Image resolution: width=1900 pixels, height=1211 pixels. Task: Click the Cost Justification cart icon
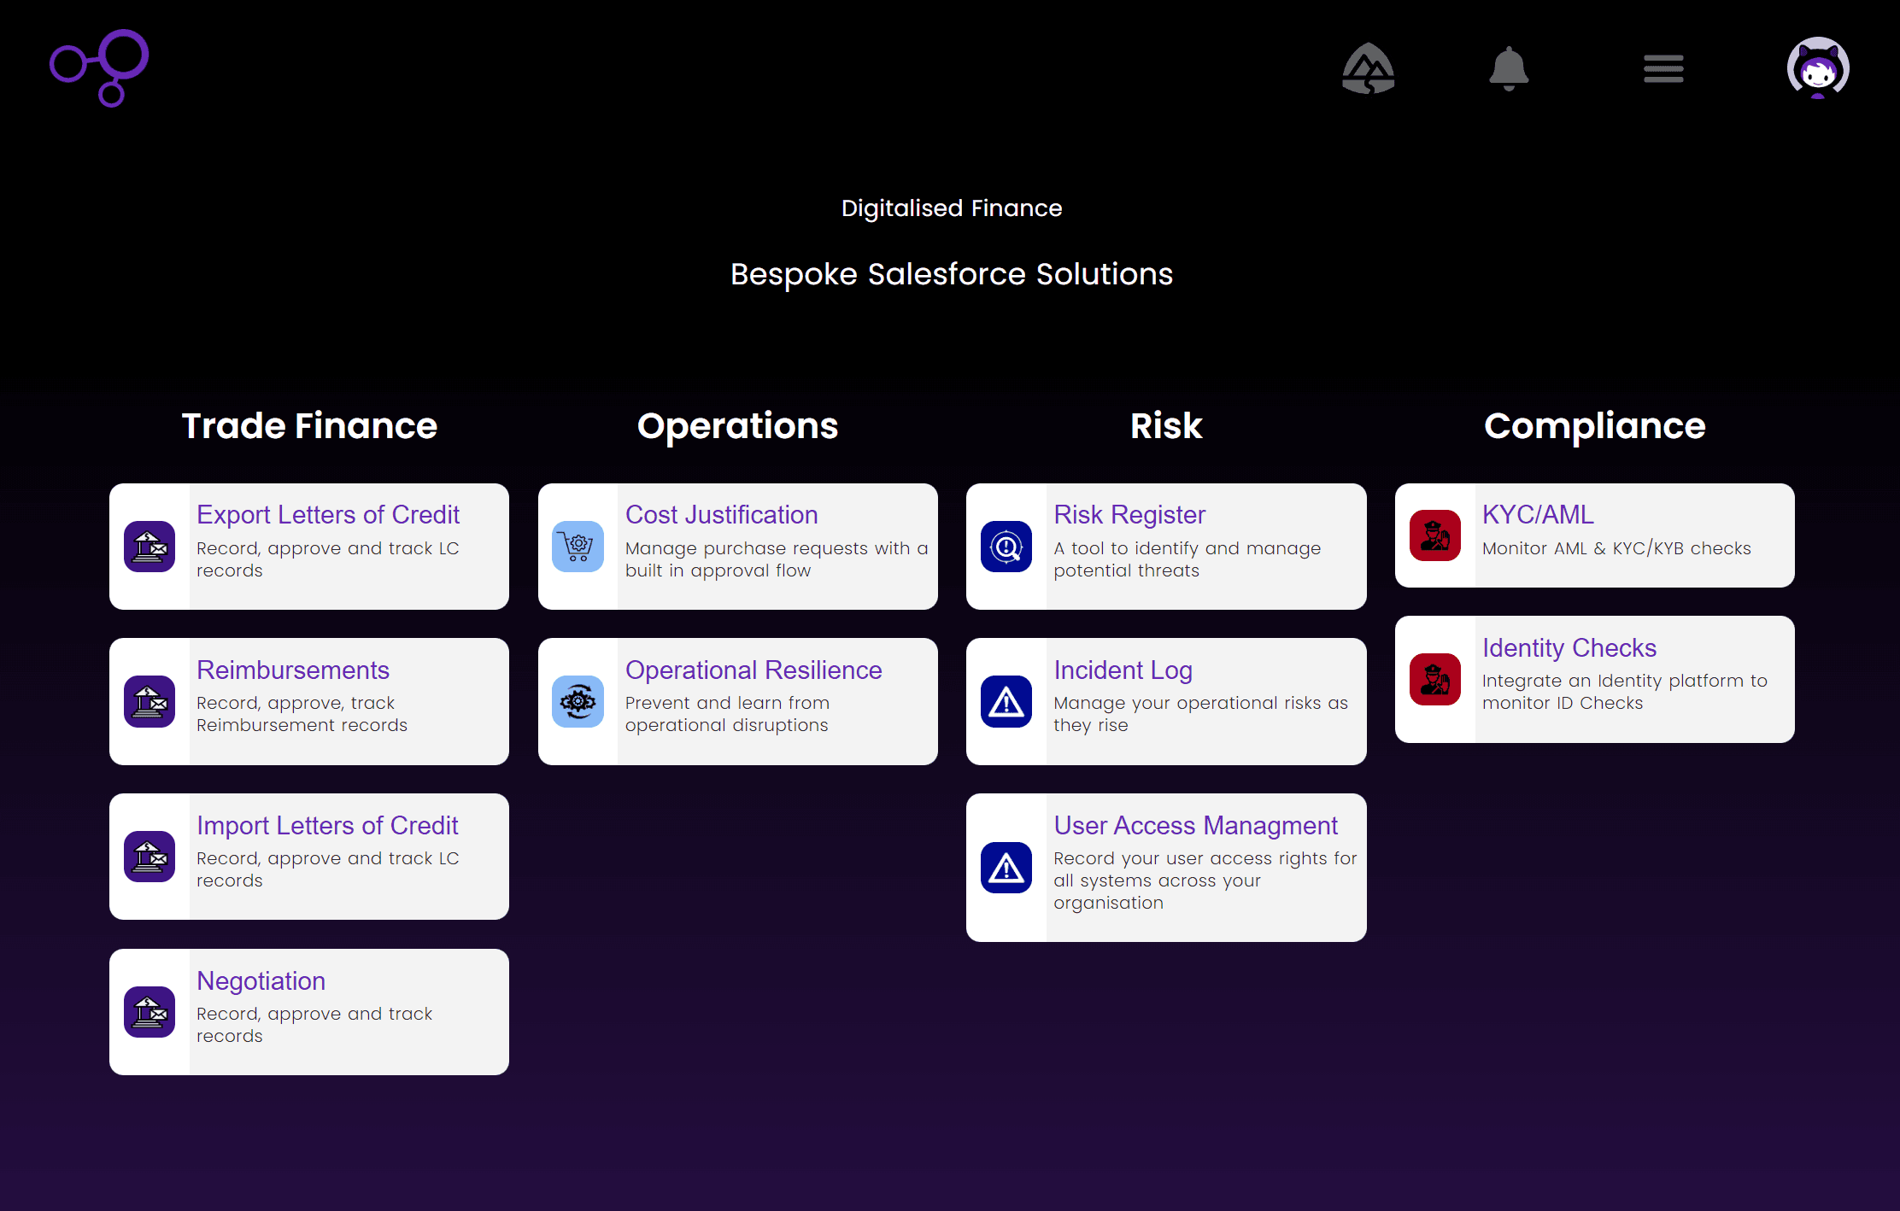pyautogui.click(x=578, y=547)
